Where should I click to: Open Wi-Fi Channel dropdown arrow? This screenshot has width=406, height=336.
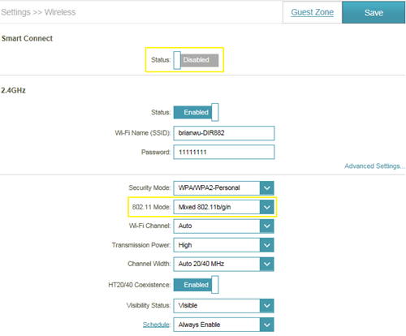tap(267, 226)
